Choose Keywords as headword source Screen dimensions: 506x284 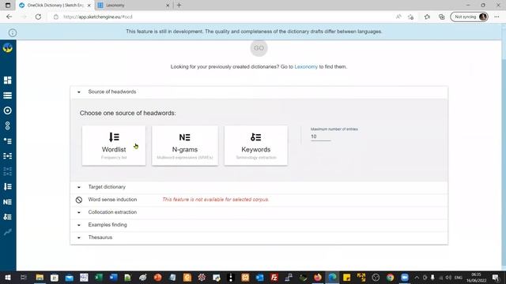click(x=256, y=145)
